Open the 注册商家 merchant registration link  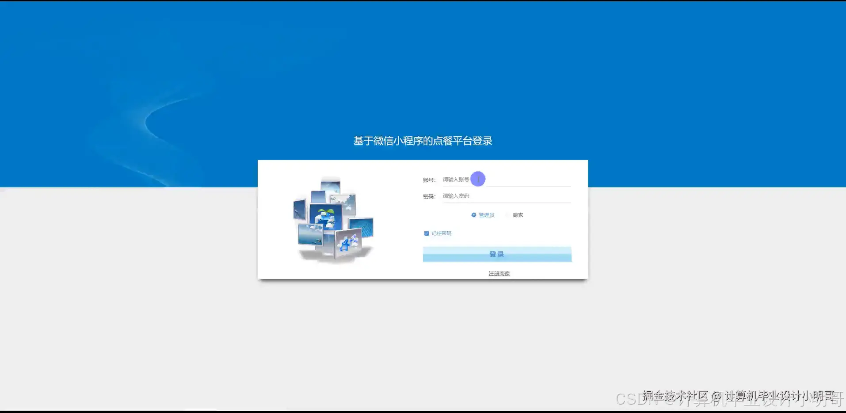point(499,273)
